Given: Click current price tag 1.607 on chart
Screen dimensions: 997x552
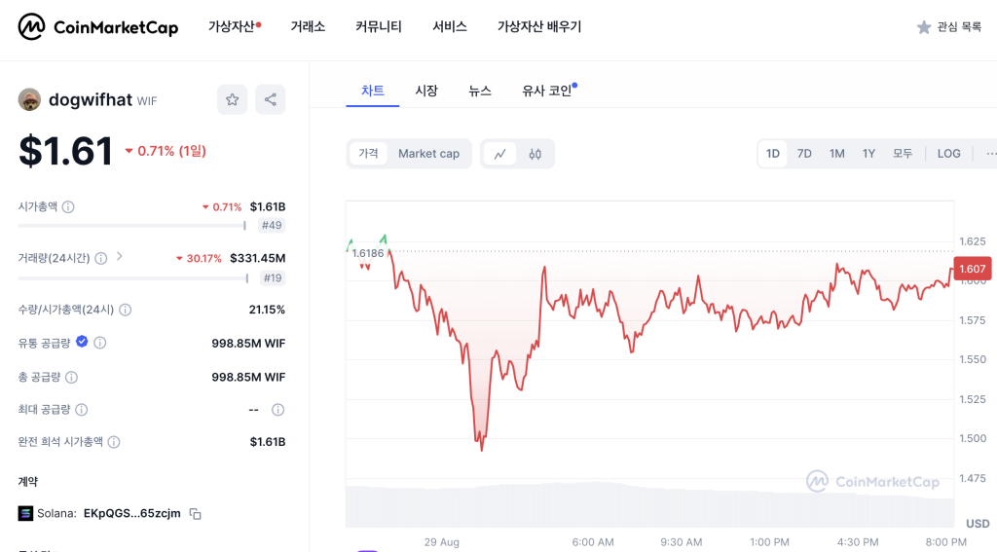Looking at the screenshot, I should (x=973, y=269).
